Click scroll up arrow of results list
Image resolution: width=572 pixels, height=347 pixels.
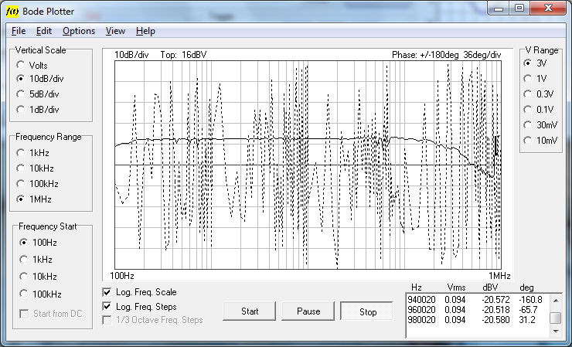(x=556, y=301)
